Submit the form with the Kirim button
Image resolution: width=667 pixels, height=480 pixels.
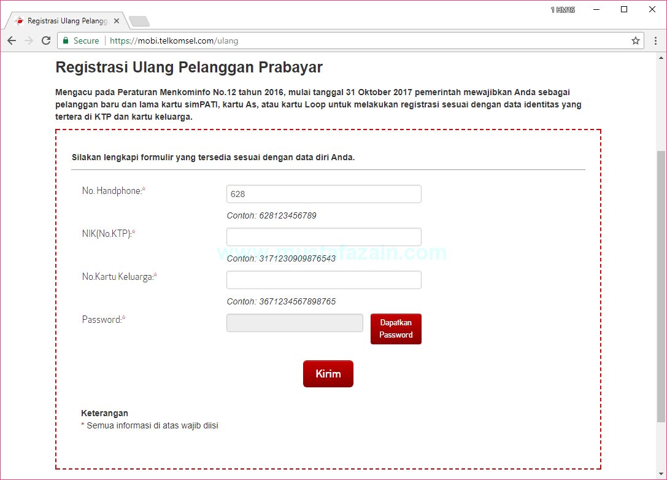pyautogui.click(x=328, y=374)
